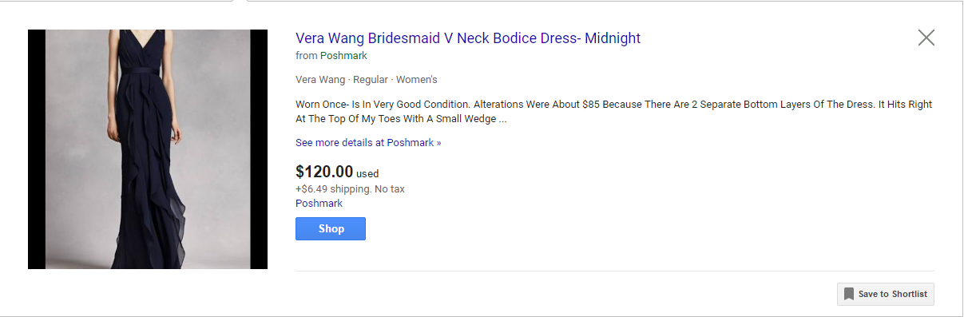Open the navy dress product photo
Image resolution: width=964 pixels, height=317 pixels.
[148, 149]
